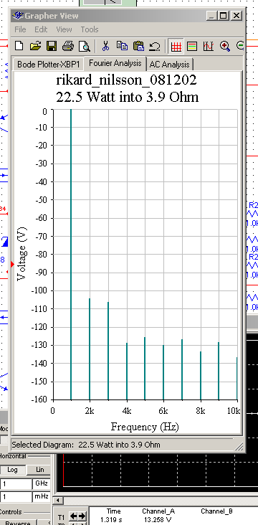Viewport: 258px width, 525px height.
Task: Click the 3 kHz harmonic spectrum bar
Action: [x=108, y=351]
